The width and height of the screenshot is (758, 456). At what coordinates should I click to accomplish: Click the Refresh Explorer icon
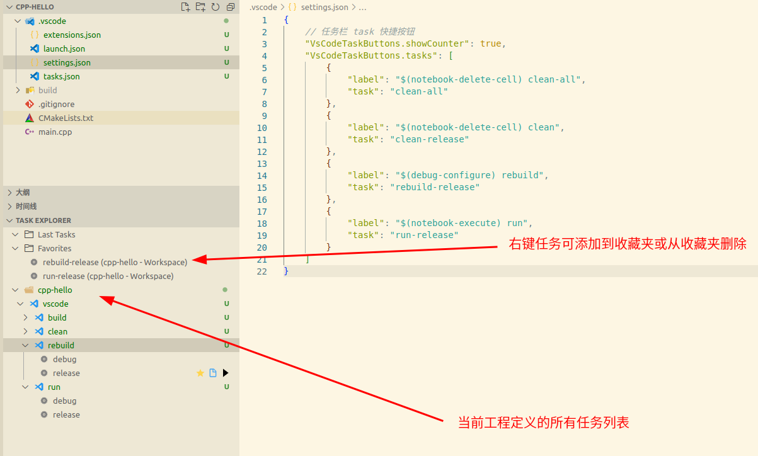[215, 6]
